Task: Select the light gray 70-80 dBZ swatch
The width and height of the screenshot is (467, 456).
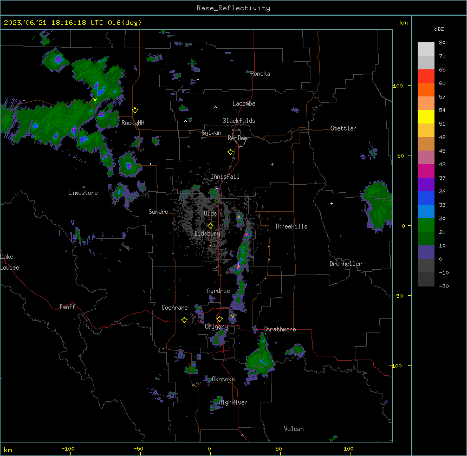Action: pyautogui.click(x=426, y=49)
